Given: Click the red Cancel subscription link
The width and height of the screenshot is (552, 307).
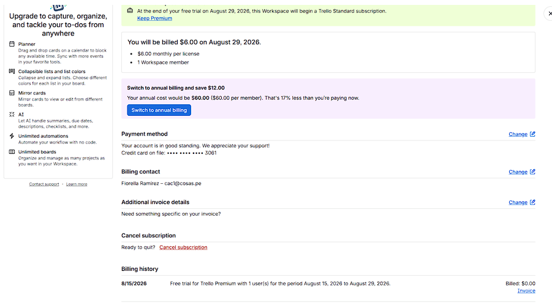Looking at the screenshot, I should (183, 247).
